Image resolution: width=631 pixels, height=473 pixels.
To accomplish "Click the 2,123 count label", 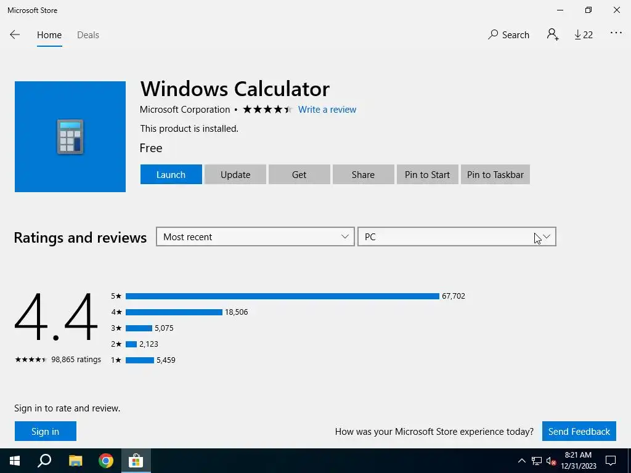I will click(x=149, y=344).
